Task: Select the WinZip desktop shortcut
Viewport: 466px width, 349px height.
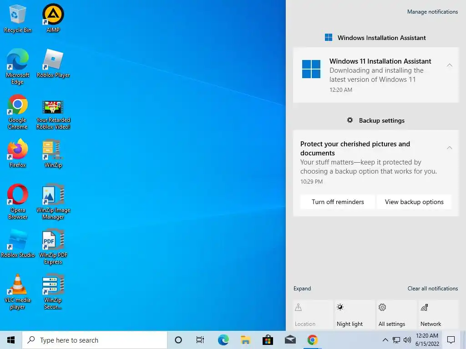Action: click(53, 154)
